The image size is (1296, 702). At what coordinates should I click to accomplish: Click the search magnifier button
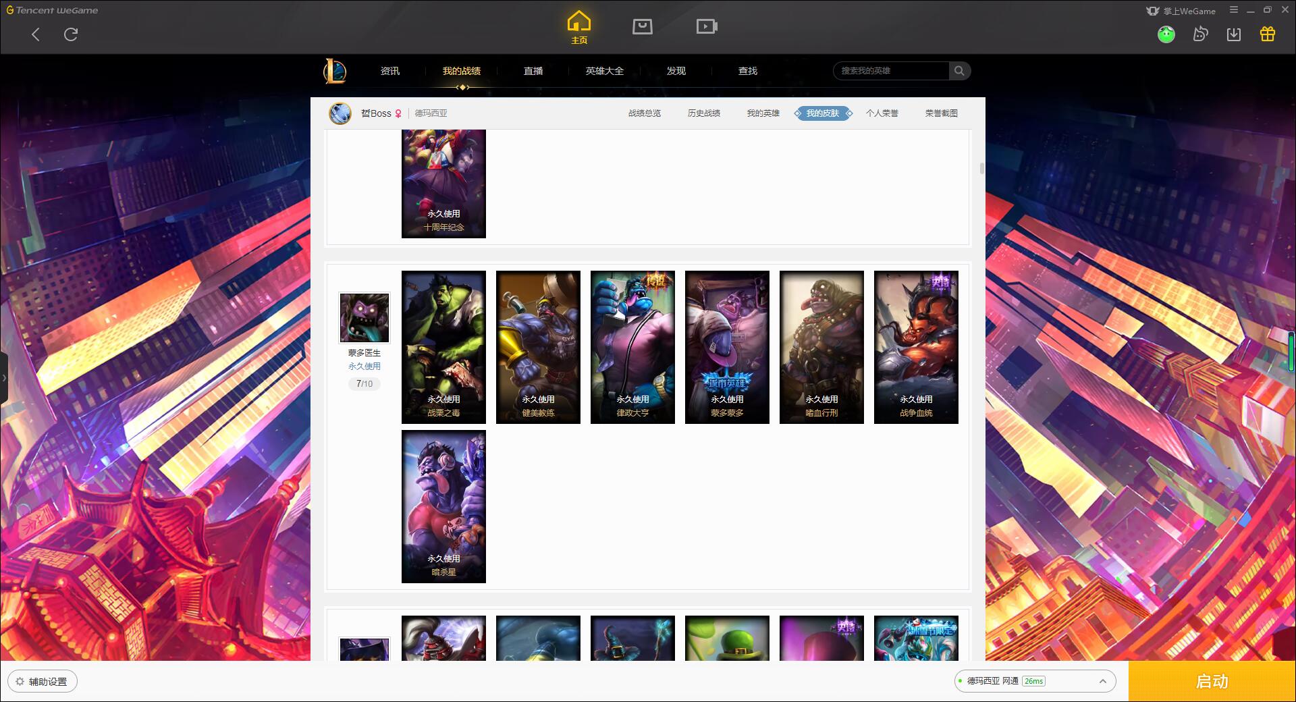coord(959,71)
